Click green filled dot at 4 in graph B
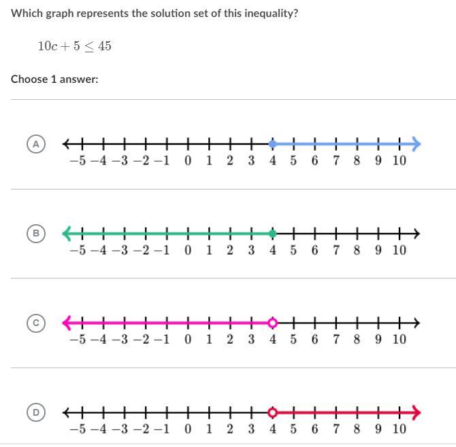 coord(272,234)
